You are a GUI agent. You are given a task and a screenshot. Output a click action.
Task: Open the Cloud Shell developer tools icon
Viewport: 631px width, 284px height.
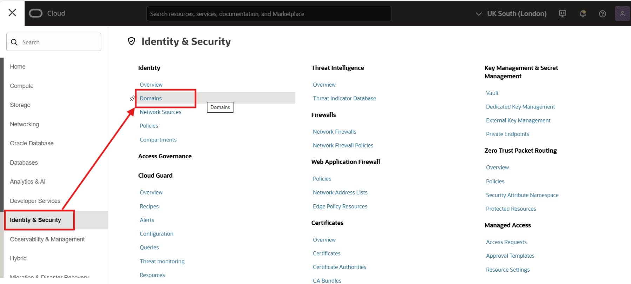tap(562, 14)
